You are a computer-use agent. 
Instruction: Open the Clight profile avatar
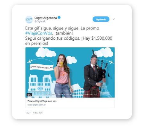(29, 20)
